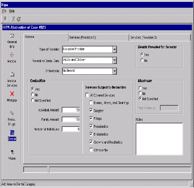
Task: Select the Medical lifesaver icon in sidebar
Action: click(x=12, y=55)
